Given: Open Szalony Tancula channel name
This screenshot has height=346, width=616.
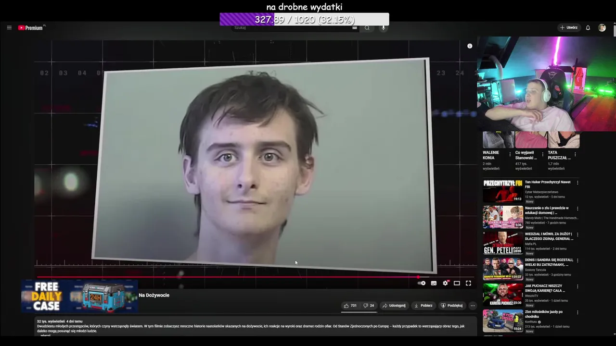Looking at the screenshot, I should (536, 270).
